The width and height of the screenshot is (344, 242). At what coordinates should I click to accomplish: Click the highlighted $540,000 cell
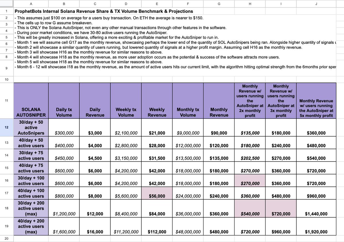[250, 208]
